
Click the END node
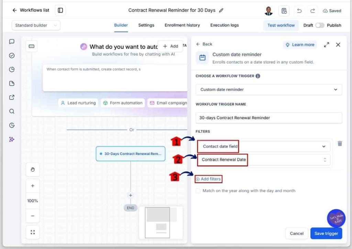130,208
